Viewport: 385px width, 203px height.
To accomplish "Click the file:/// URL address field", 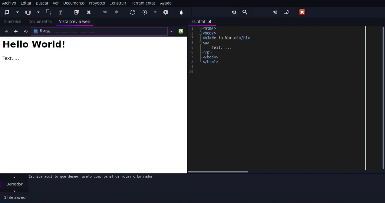I will tap(99, 31).
